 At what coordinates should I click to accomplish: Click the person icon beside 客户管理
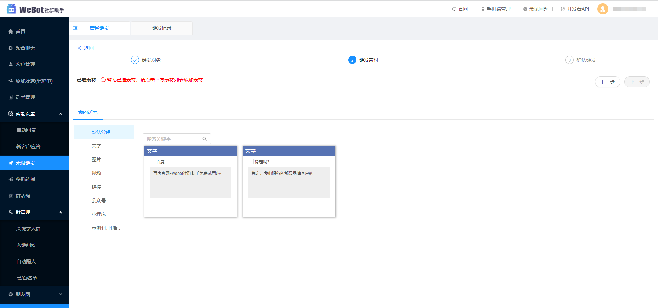[11, 64]
